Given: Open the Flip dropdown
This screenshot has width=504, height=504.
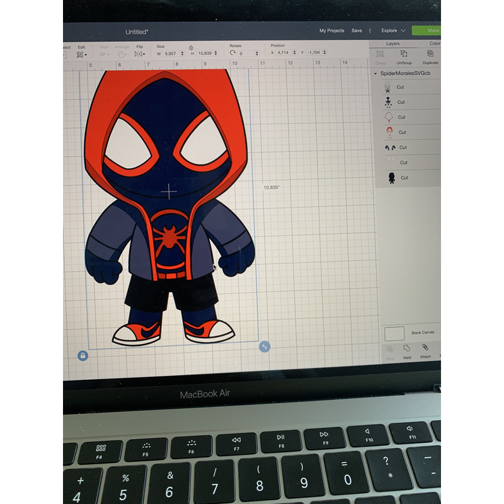Looking at the screenshot, I should [140, 54].
